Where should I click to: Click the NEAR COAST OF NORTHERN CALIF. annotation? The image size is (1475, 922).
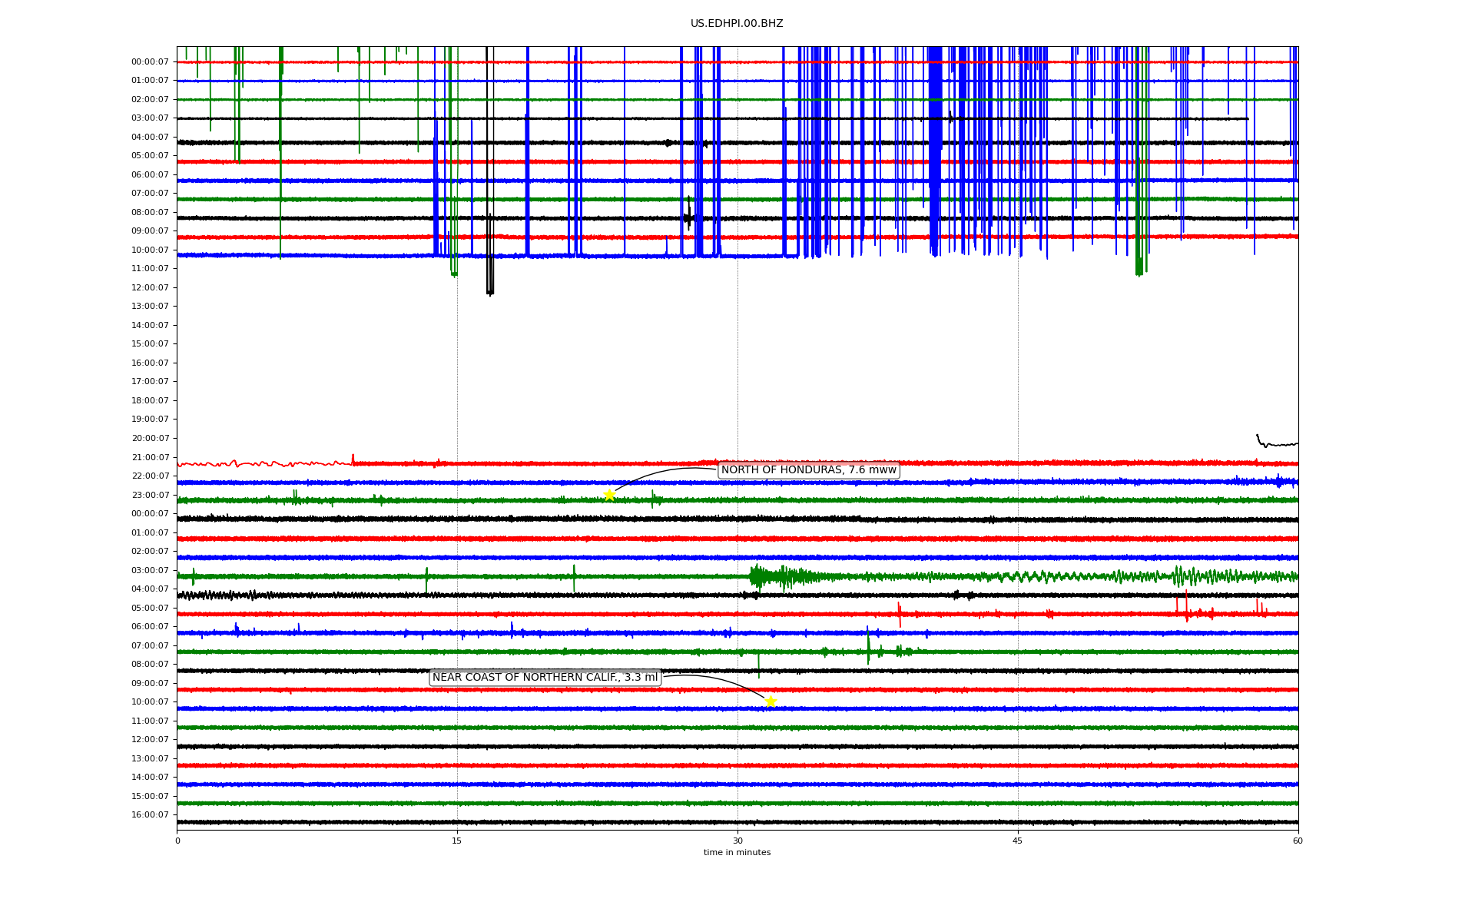(545, 678)
